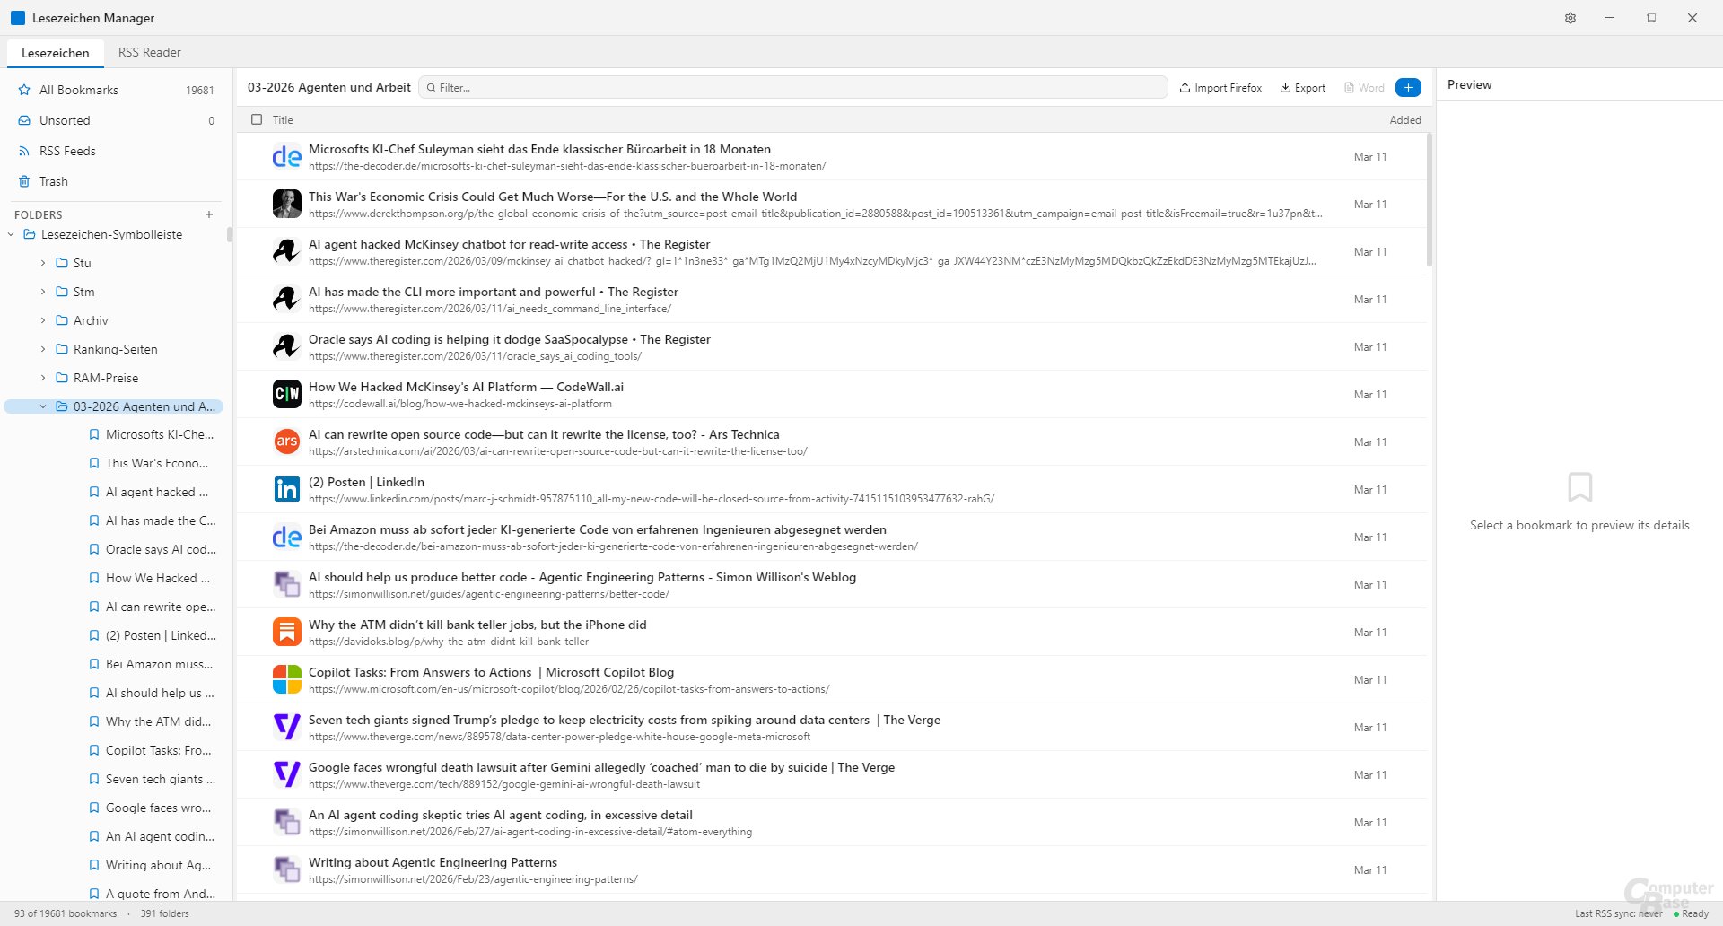Image resolution: width=1723 pixels, height=926 pixels.
Task: Click the blue plus to add a bookmark
Action: 1408,87
